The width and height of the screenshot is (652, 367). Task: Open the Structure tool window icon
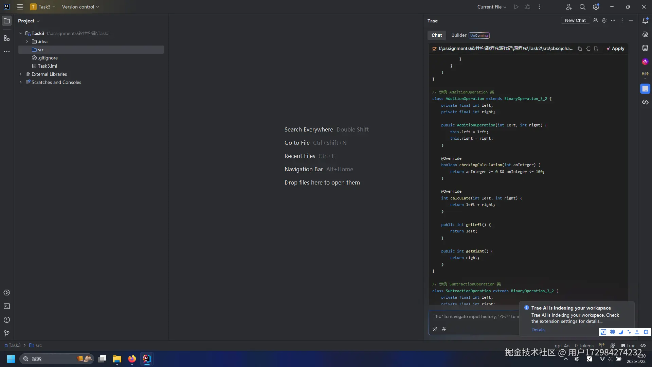click(7, 38)
